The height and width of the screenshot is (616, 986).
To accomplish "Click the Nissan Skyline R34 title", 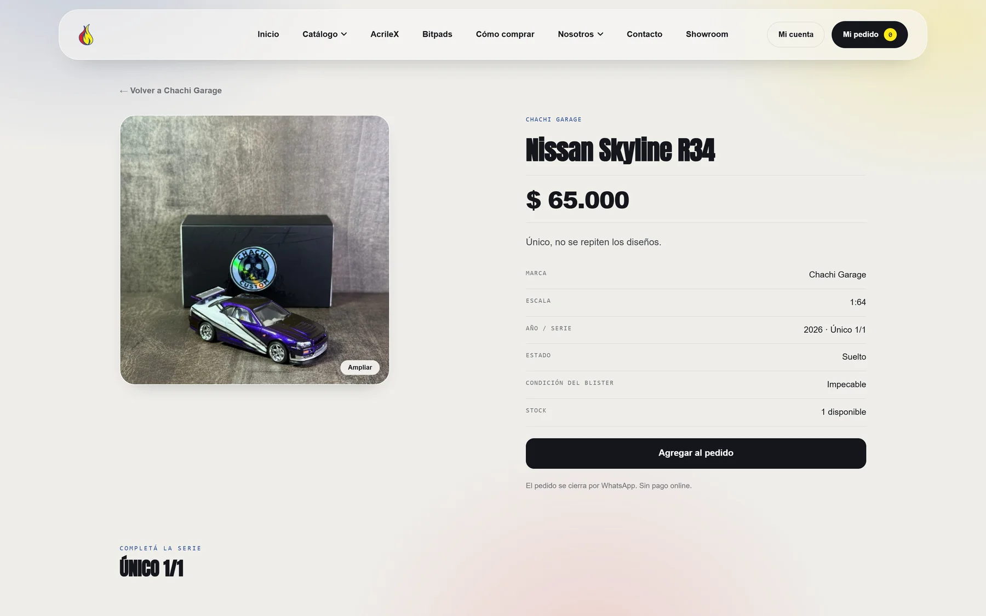I will point(620,150).
